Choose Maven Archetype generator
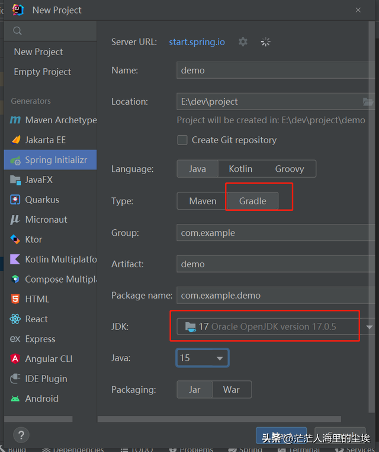Screen dimensions: 379x452 pyautogui.click(x=50, y=120)
